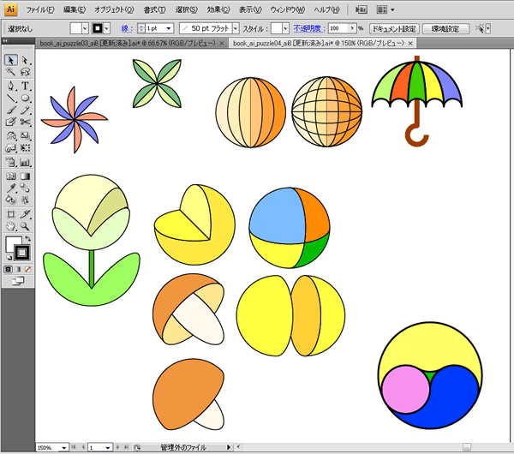Select the Rotate tool

tap(11, 136)
